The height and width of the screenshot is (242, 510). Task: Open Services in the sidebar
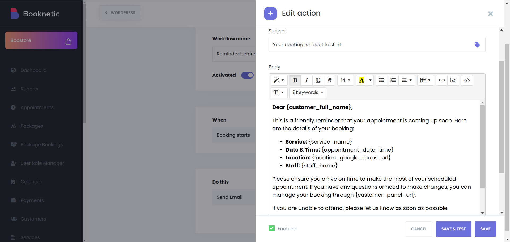click(30, 237)
